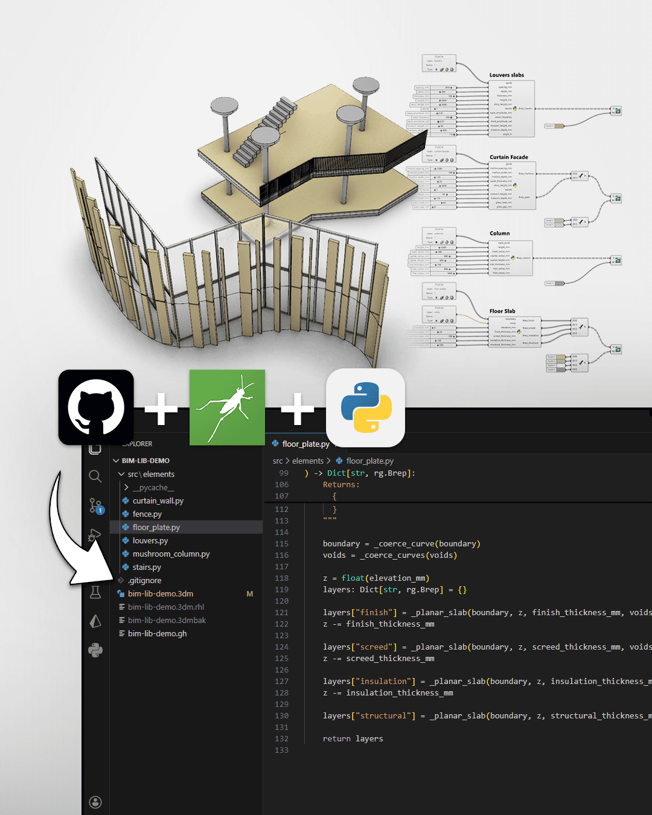Collapse the BIM-LIB-DEMO root folder
This screenshot has width=652, height=815.
tap(116, 461)
